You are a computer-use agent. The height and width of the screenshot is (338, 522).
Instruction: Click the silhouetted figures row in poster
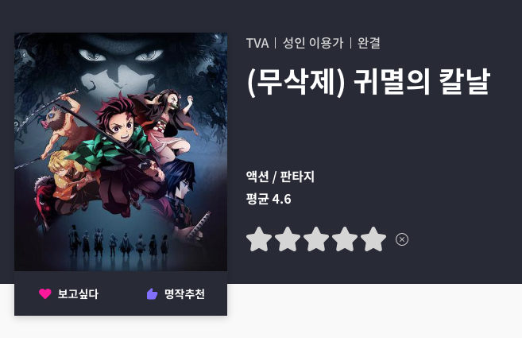coord(118,241)
